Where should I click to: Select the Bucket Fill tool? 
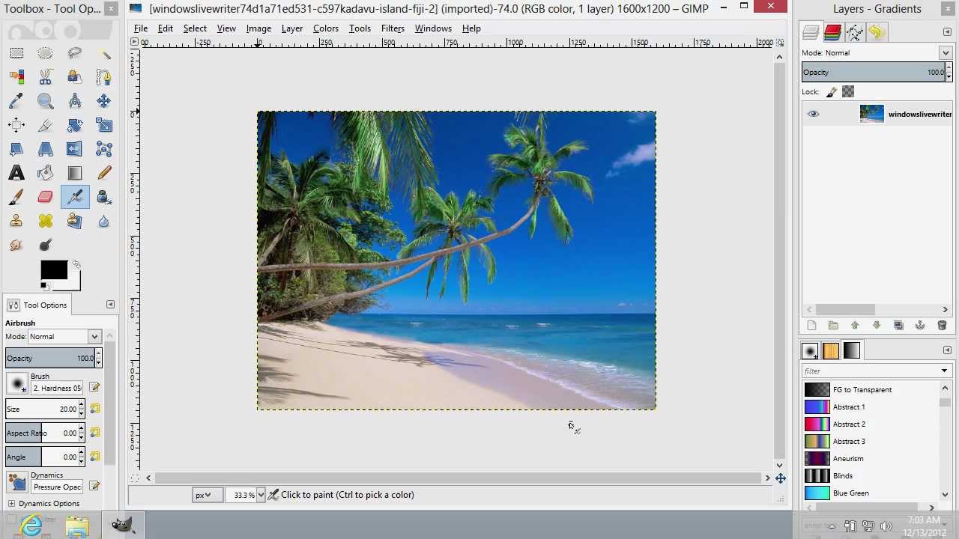point(45,173)
